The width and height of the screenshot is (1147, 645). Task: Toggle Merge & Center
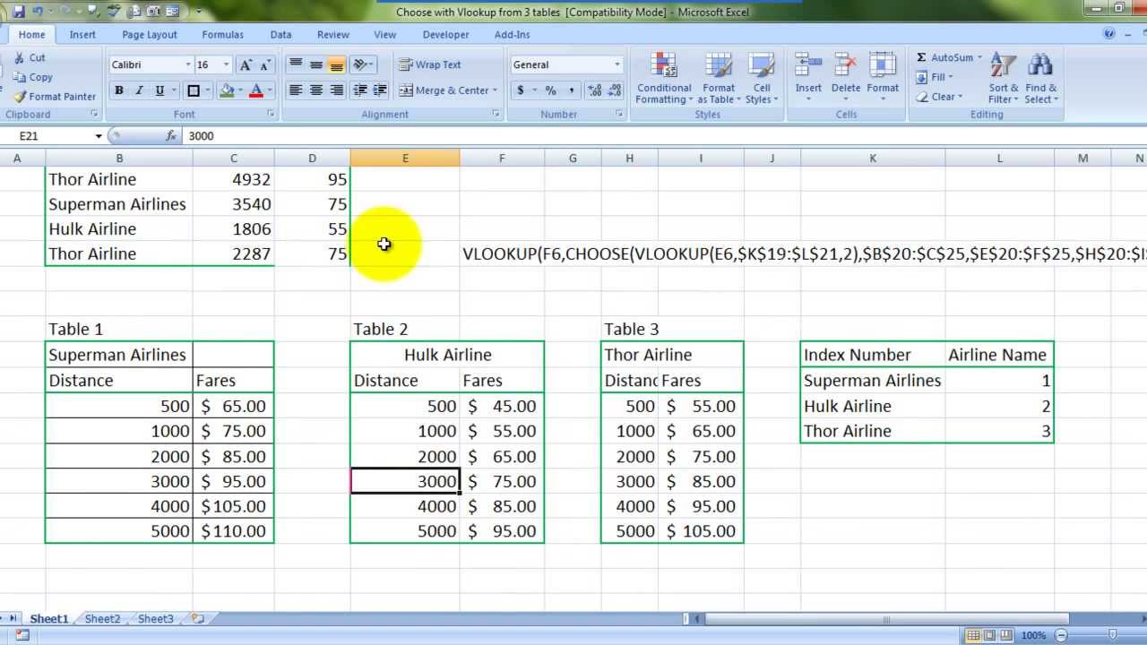coord(443,90)
